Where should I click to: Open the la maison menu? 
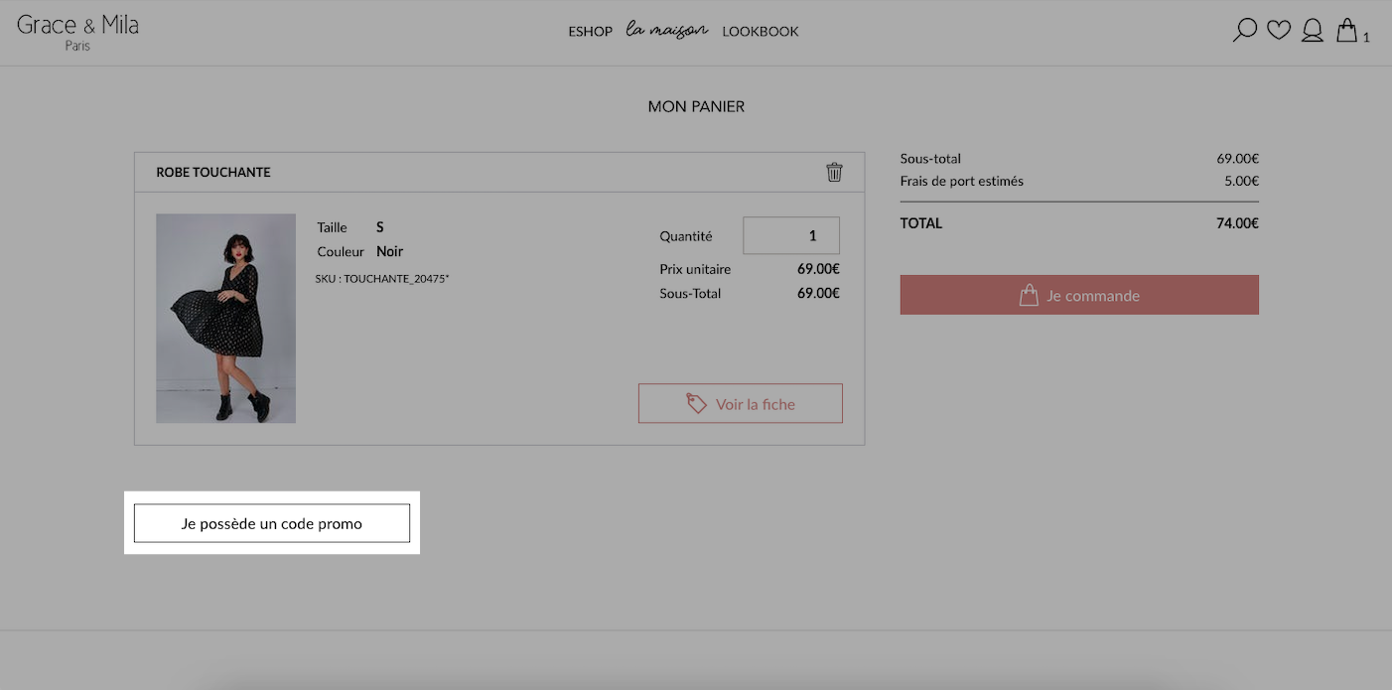pyautogui.click(x=667, y=31)
